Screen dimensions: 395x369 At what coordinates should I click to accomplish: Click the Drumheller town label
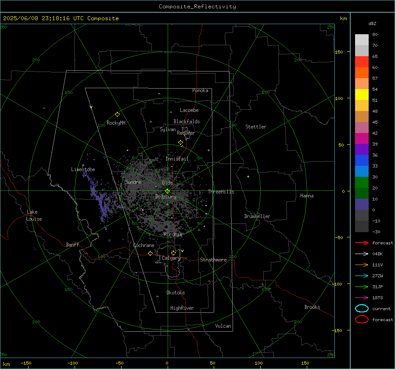(257, 216)
